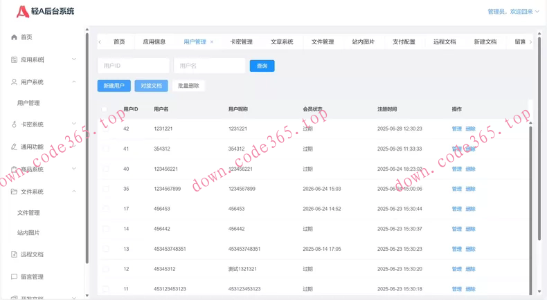Click the red A logo icon
Viewport: 547px width, 300px height.
(23, 12)
